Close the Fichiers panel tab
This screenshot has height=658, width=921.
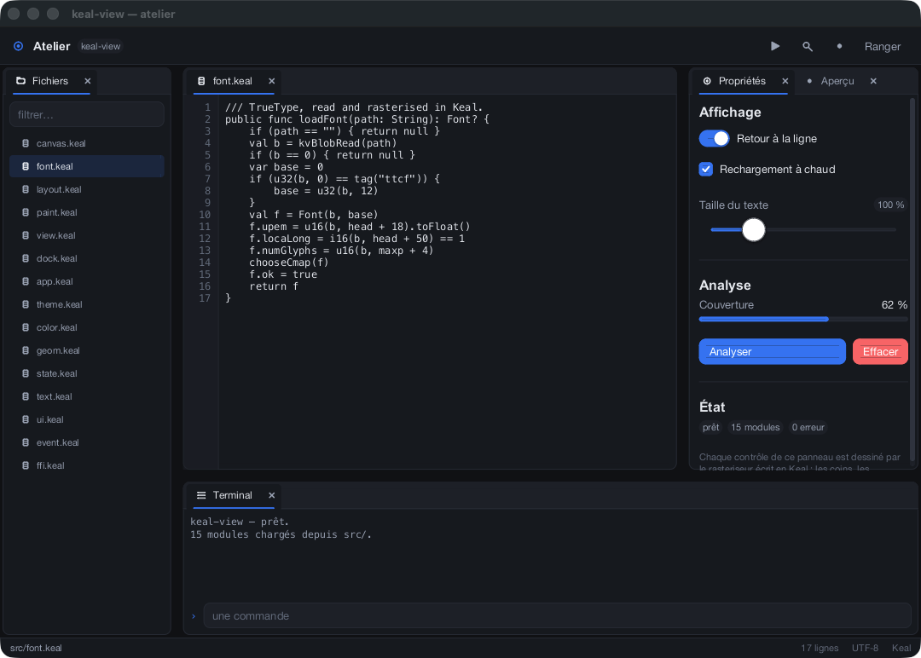tap(88, 81)
